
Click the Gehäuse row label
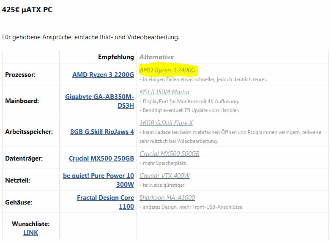[x=19, y=202]
